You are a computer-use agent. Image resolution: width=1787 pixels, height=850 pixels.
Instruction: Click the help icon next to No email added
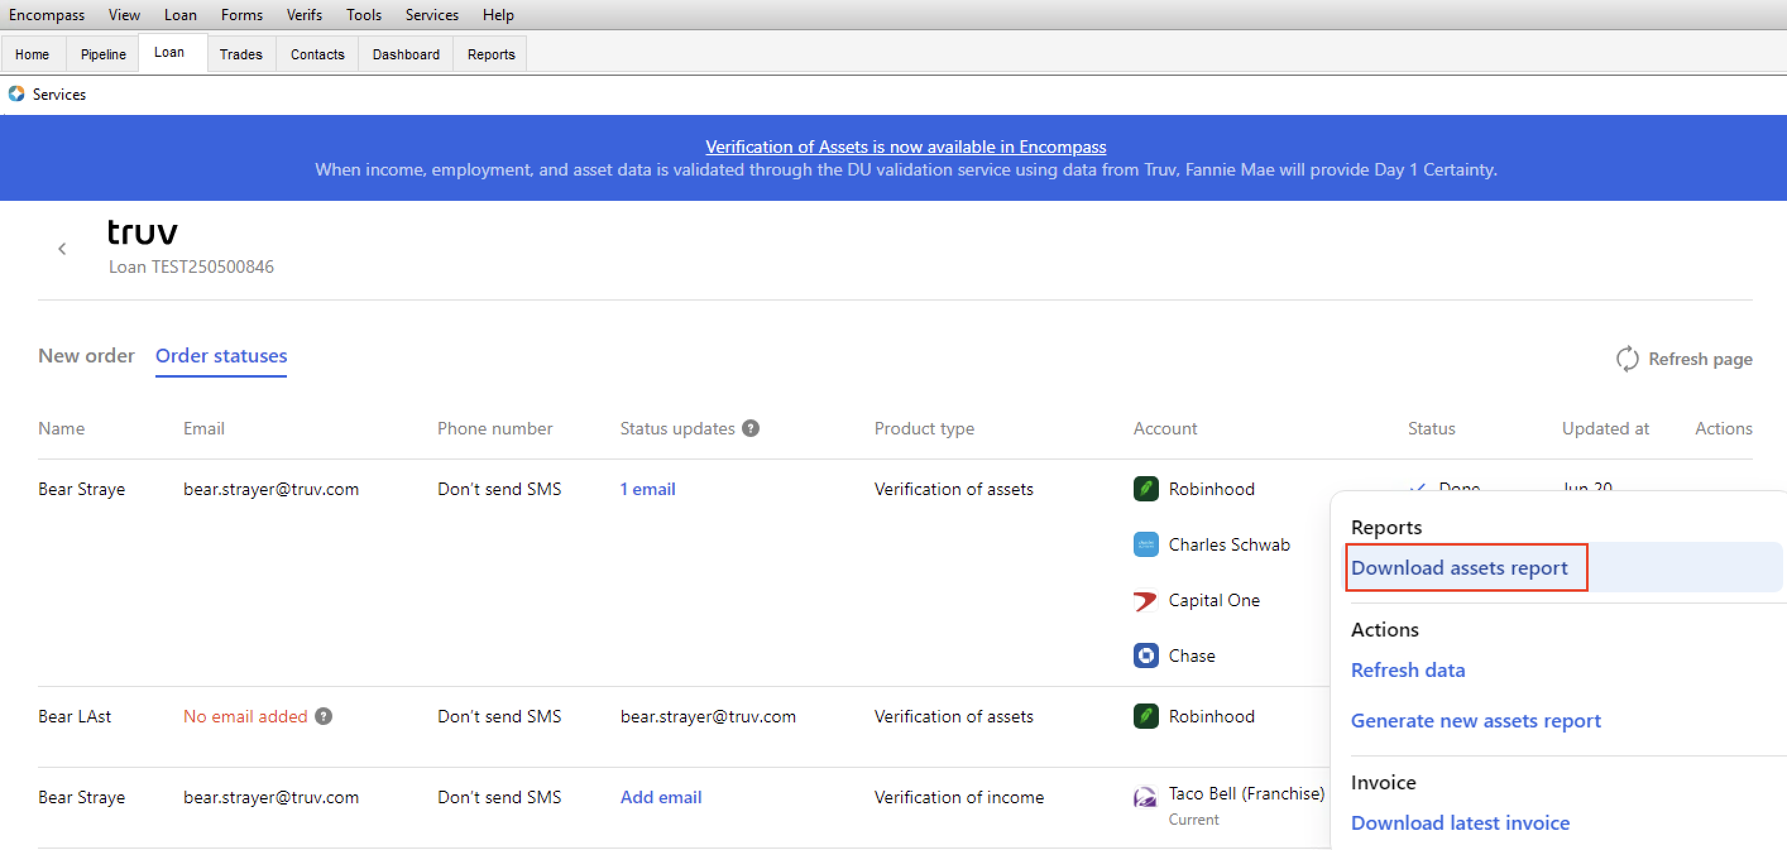[324, 716]
